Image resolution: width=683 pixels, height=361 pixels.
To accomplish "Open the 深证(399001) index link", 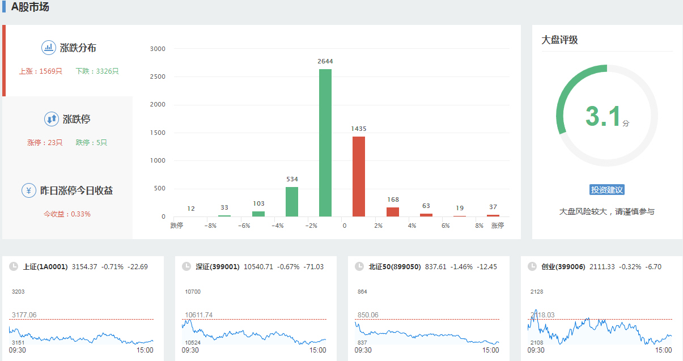I will [218, 266].
